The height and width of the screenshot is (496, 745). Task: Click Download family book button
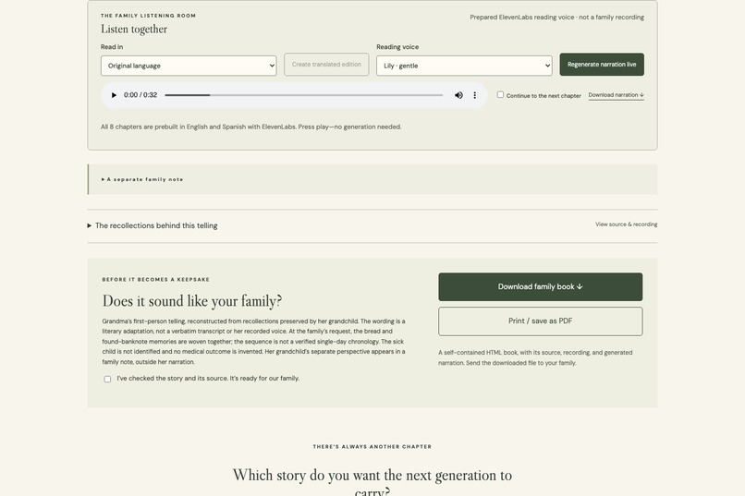tap(540, 286)
